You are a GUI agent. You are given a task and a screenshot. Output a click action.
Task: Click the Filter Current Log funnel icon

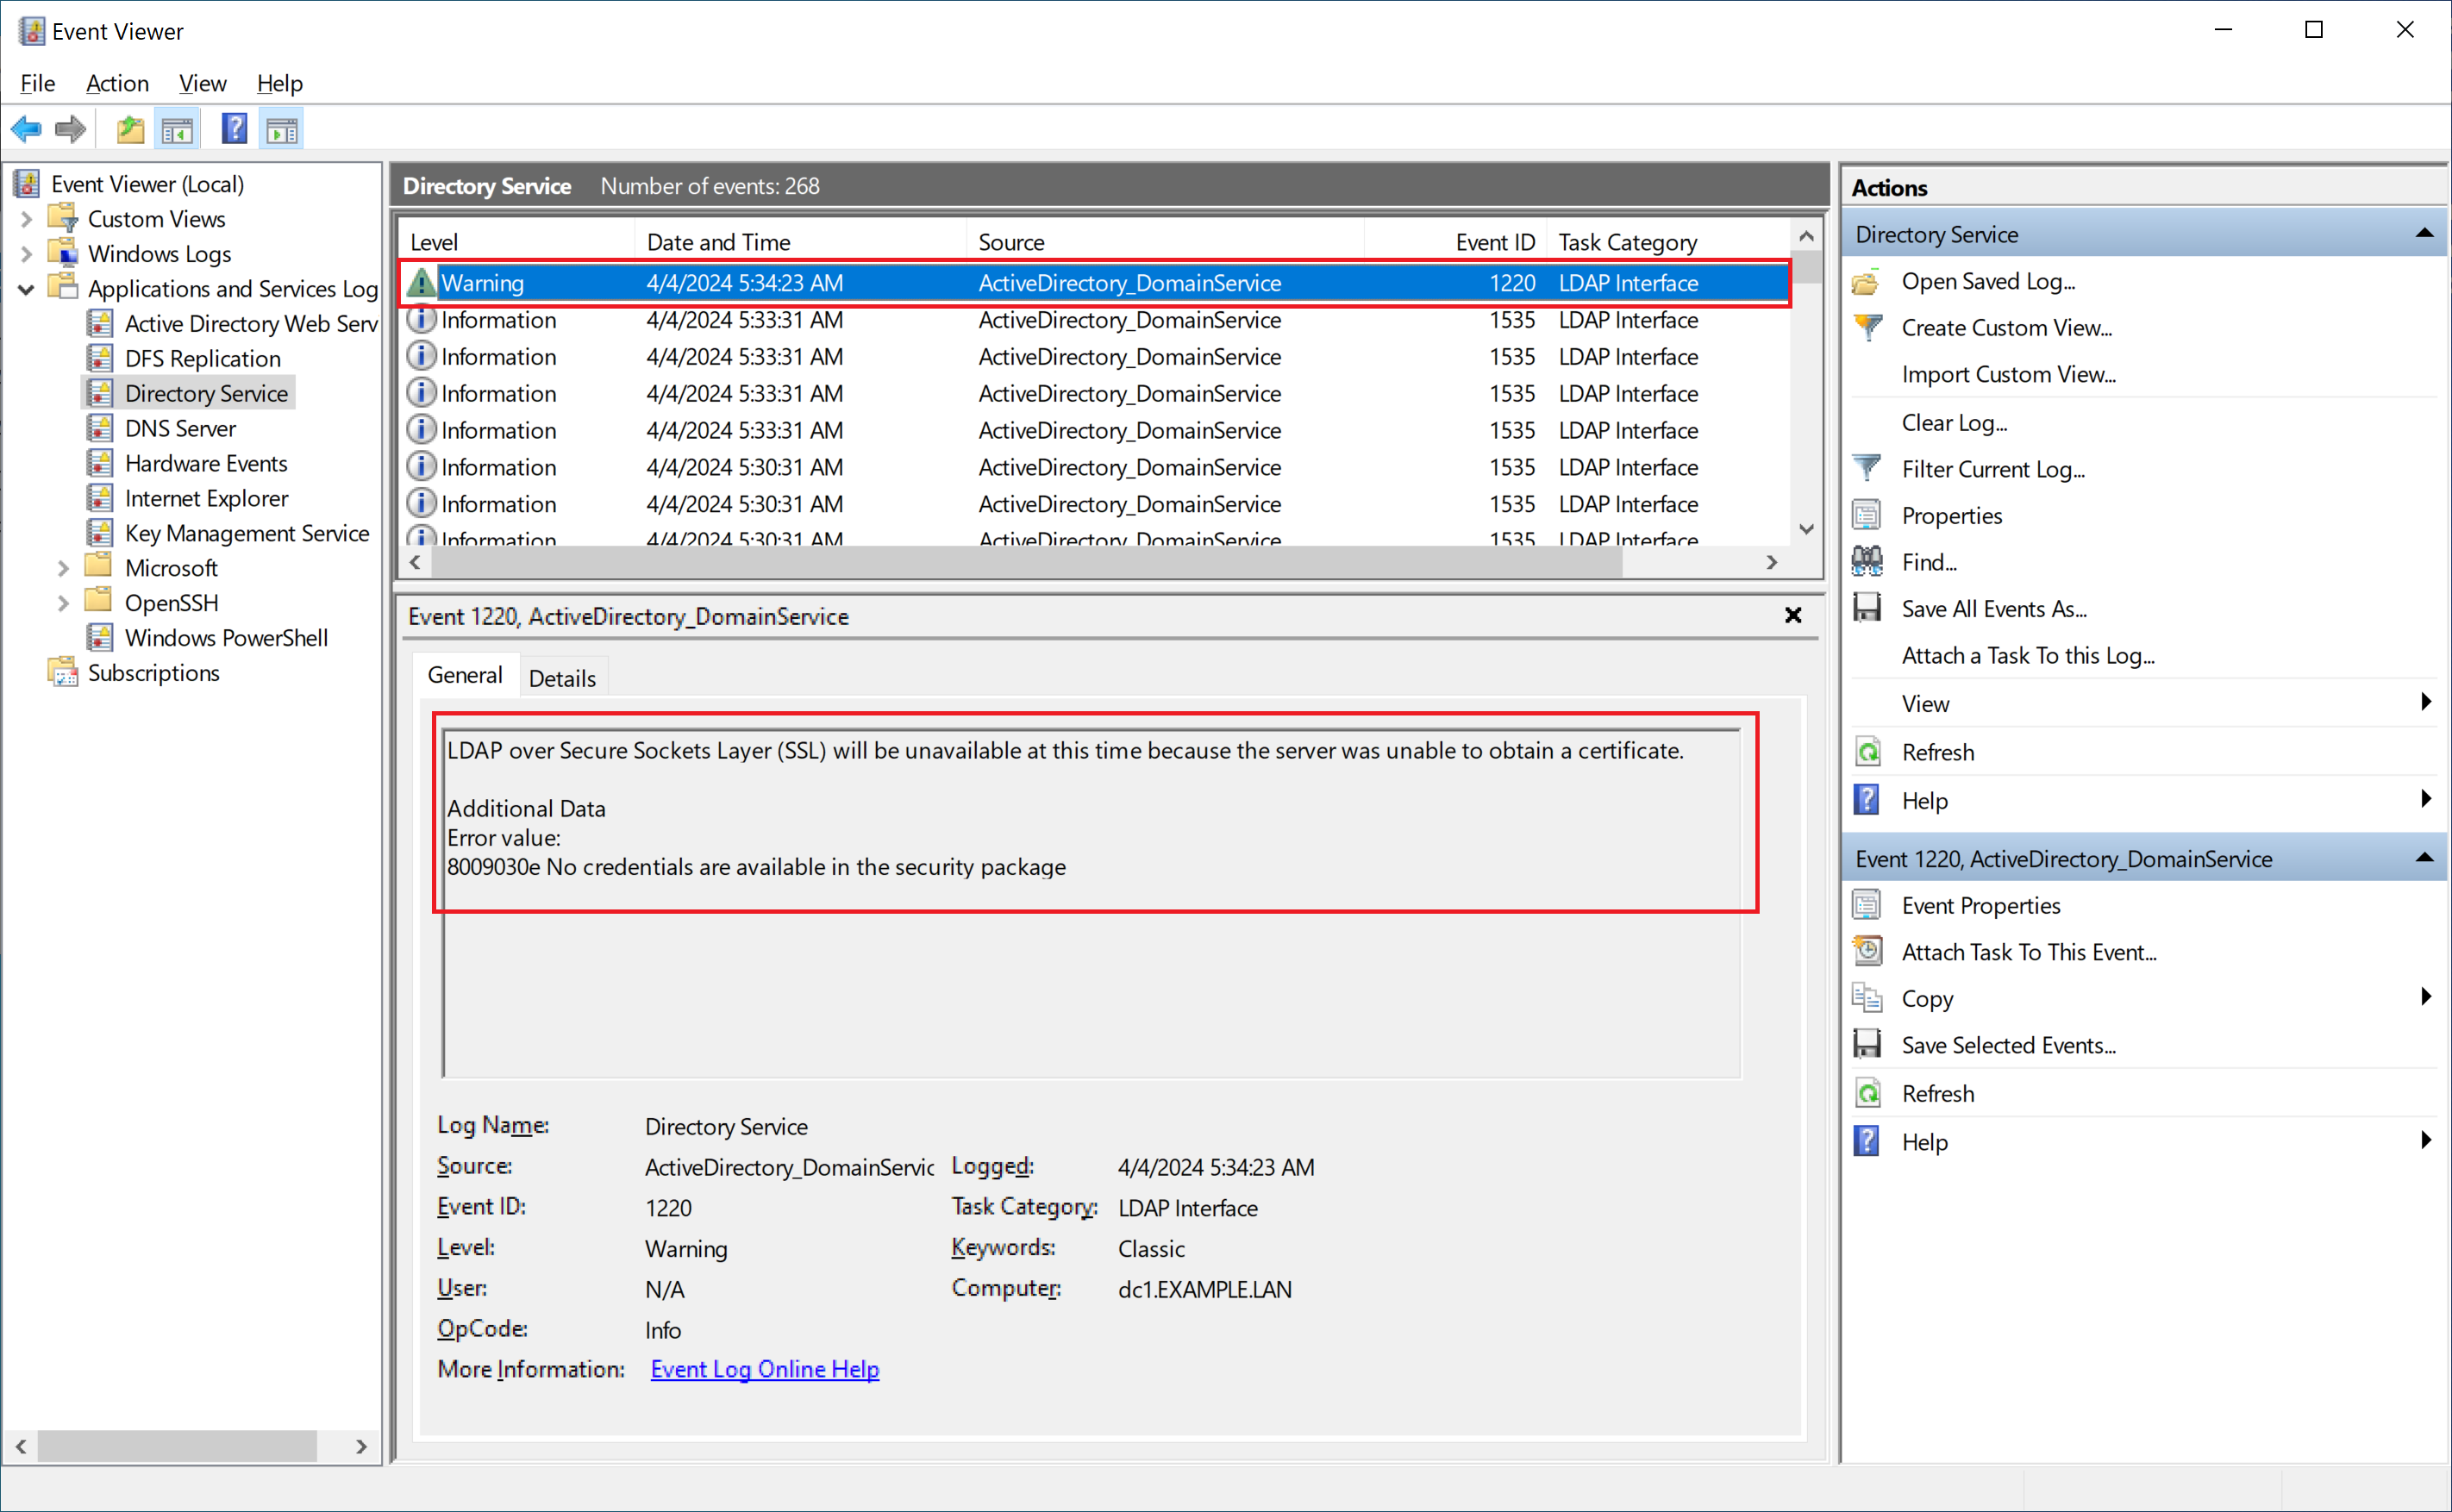[x=1866, y=469]
